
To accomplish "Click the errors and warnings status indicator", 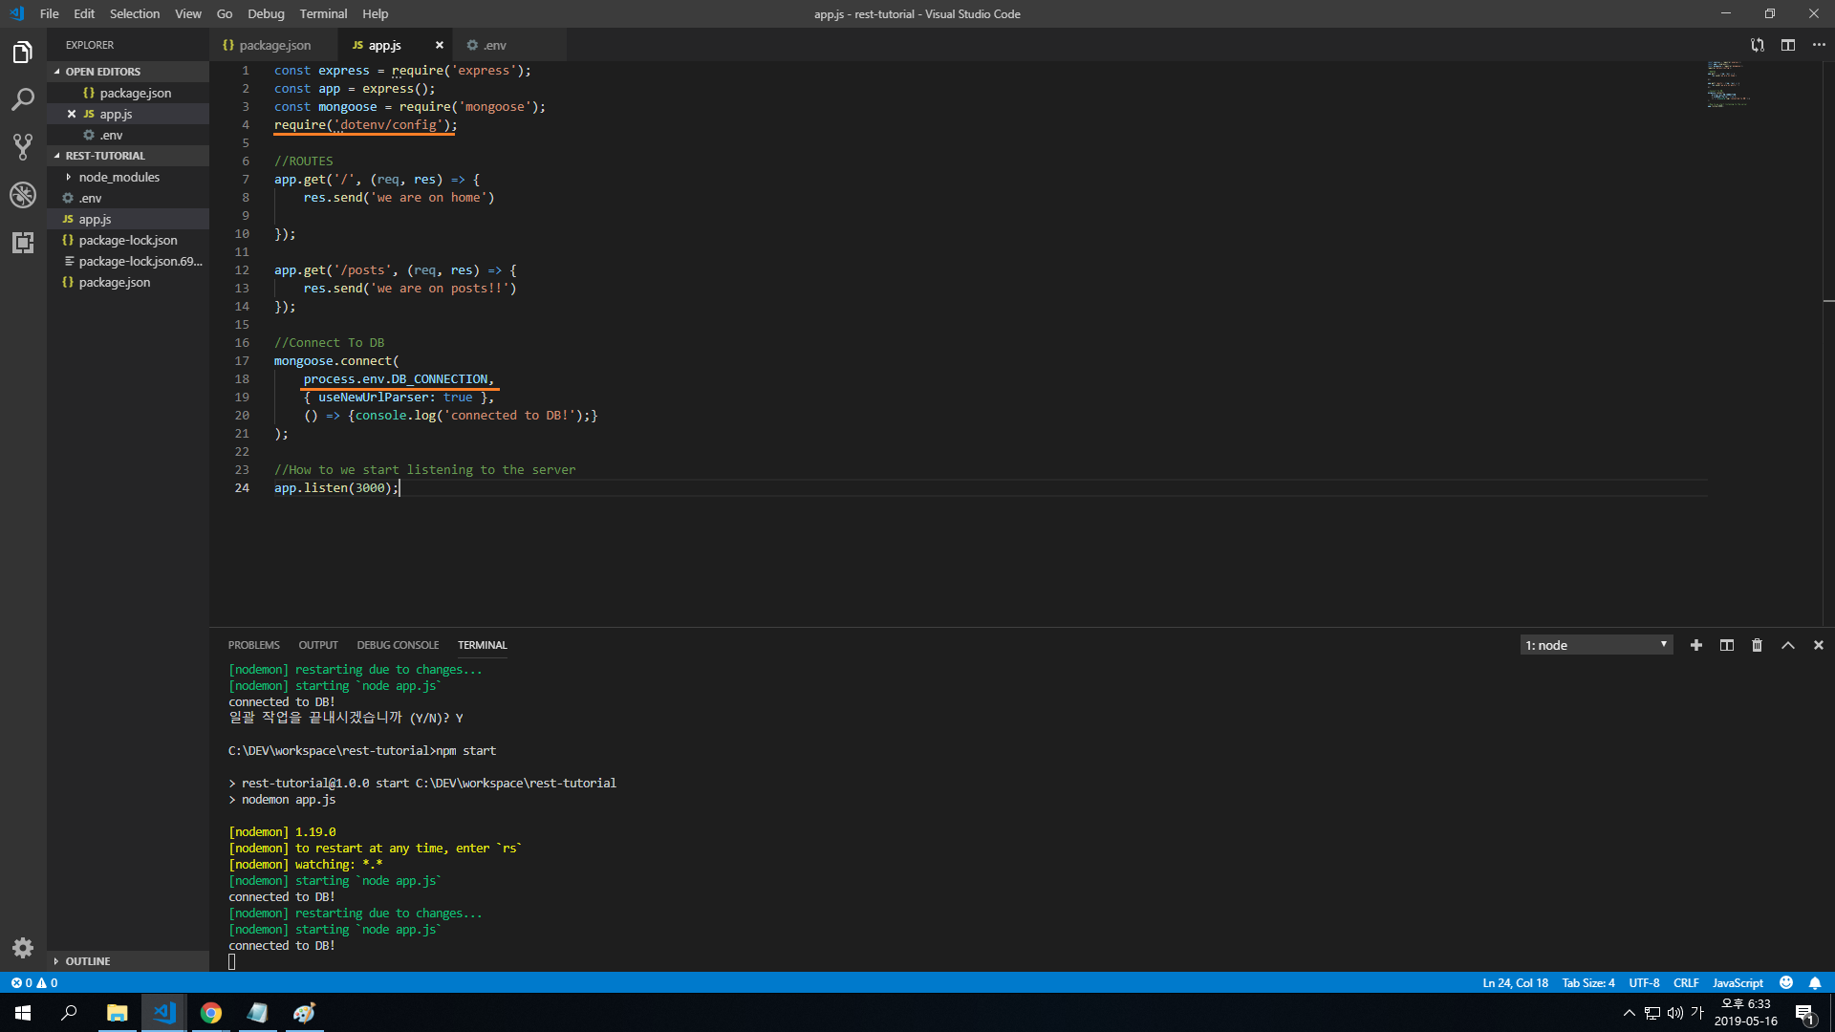I will pos(34,982).
